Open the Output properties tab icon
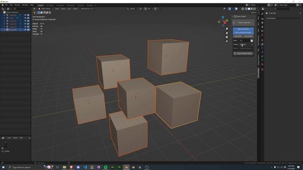Screen dimensions: 303x170 coord(262,23)
